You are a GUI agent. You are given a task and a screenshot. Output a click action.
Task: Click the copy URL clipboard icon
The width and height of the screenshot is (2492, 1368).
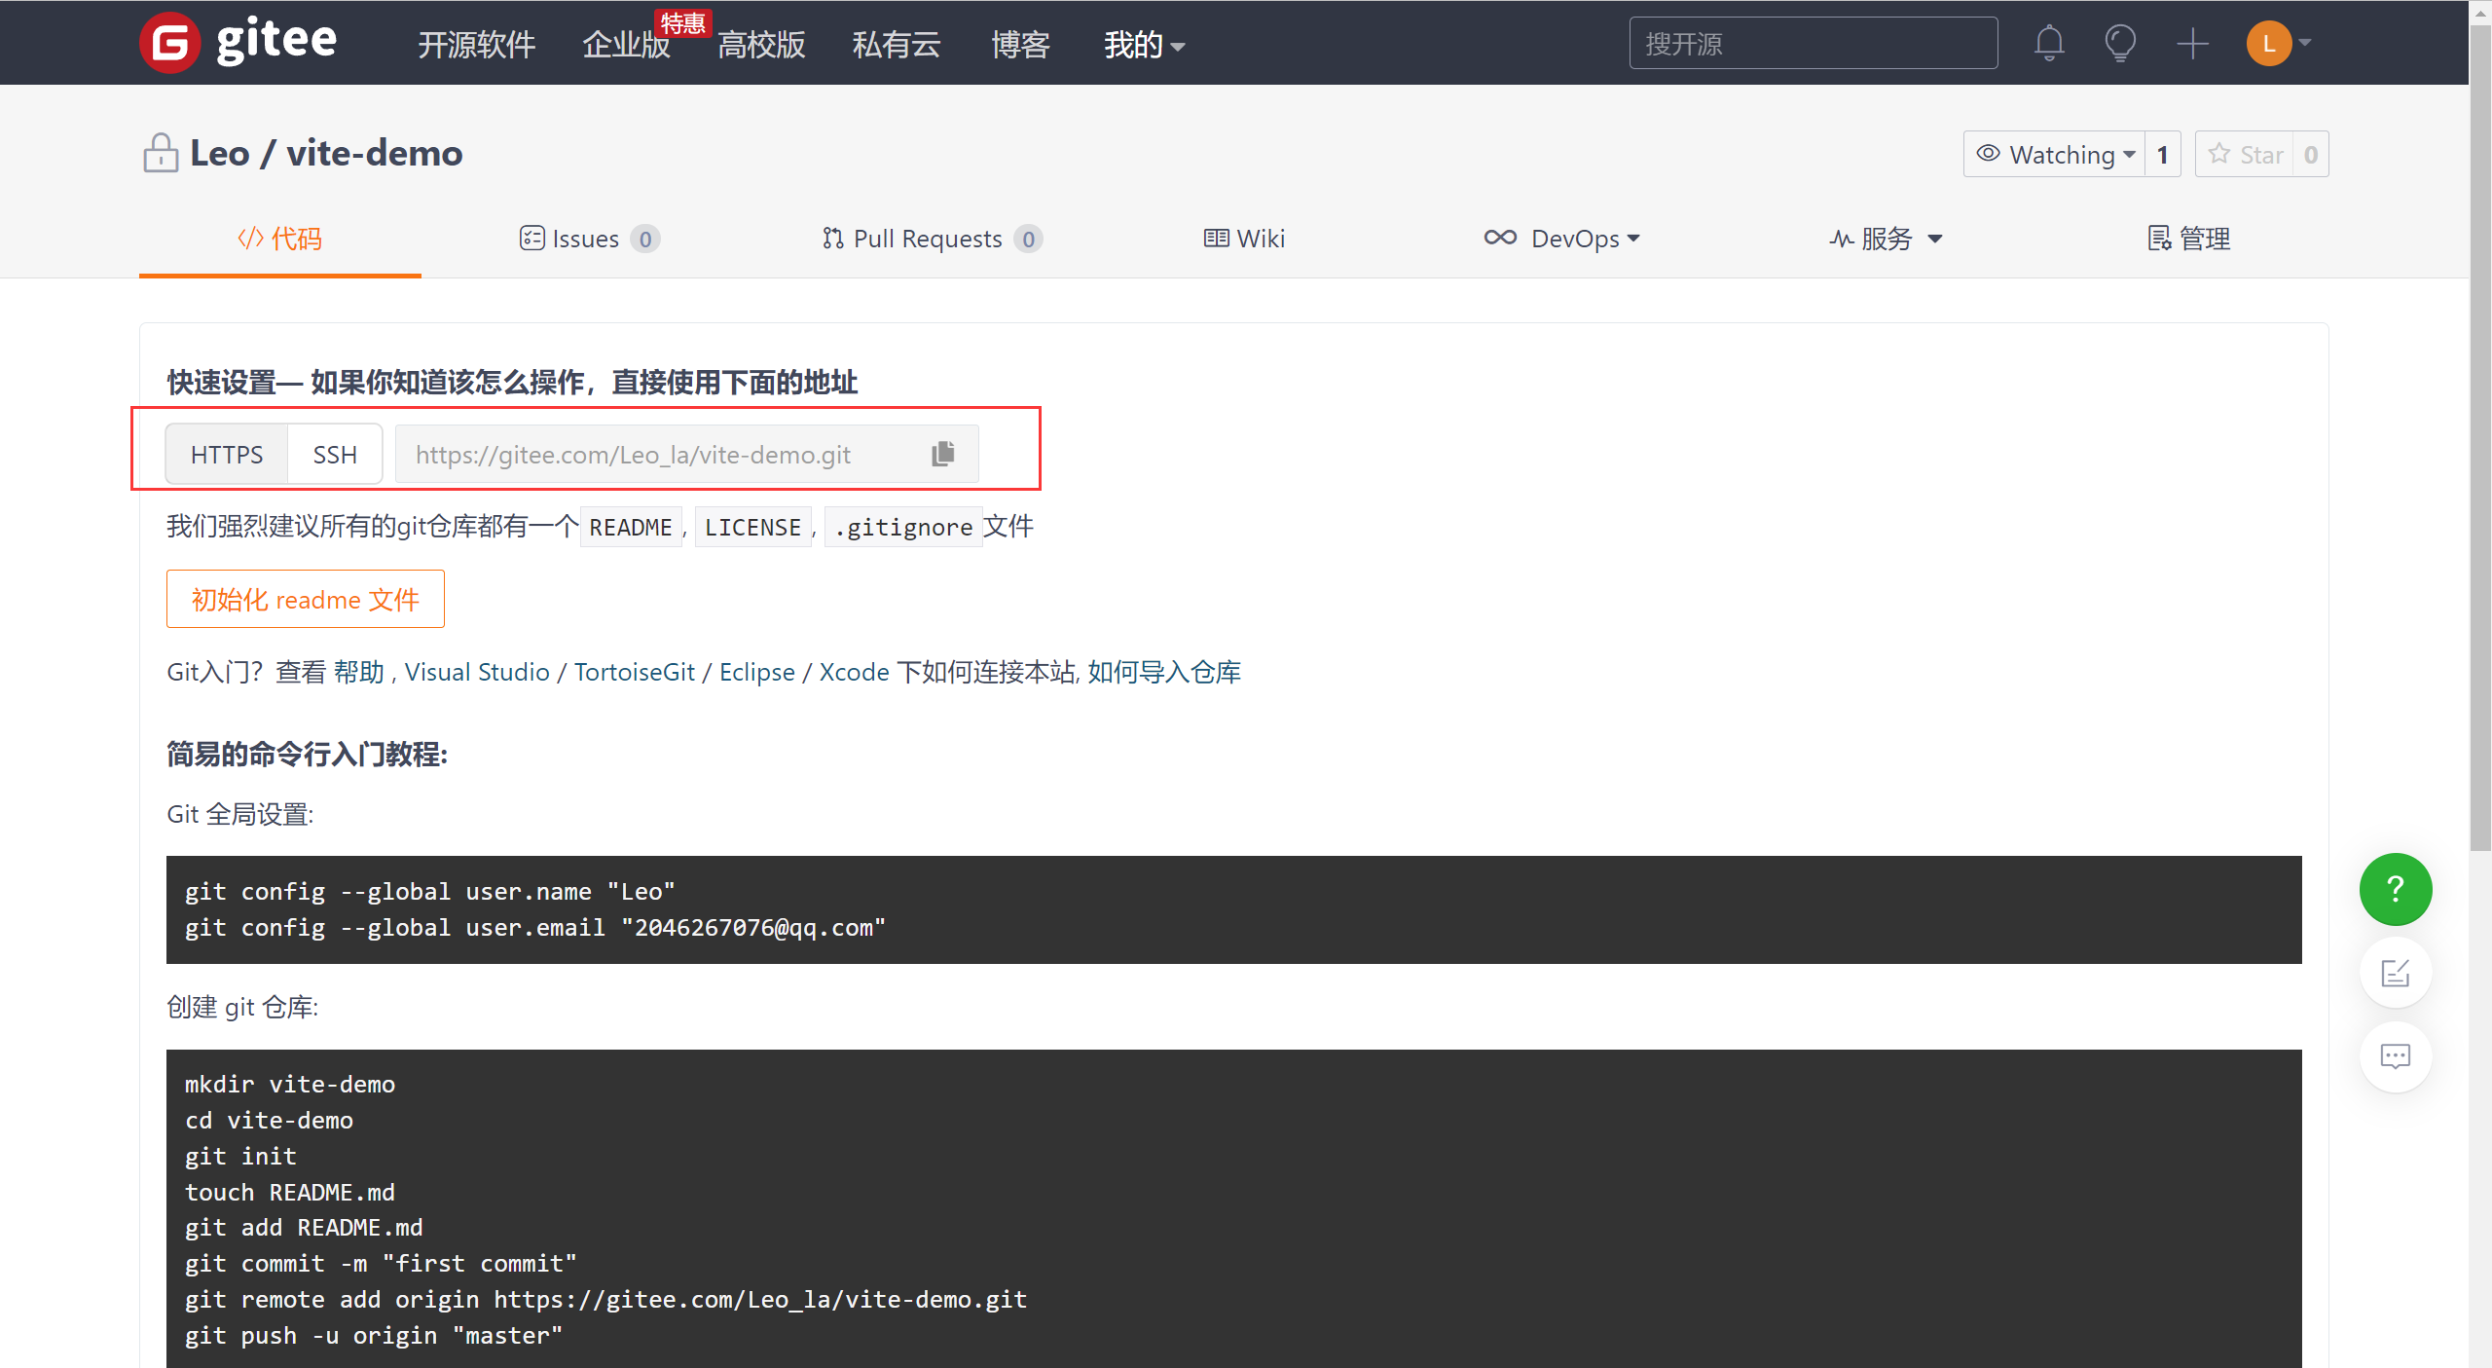[x=943, y=453]
